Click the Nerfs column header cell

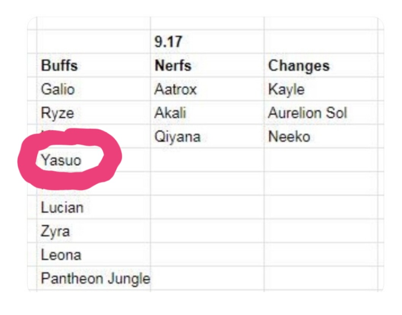coord(207,65)
